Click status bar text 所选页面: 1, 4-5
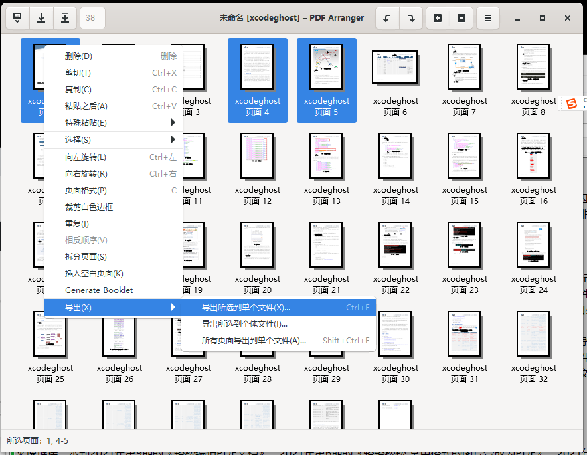Viewport: 587px width, 455px height. 37,441
